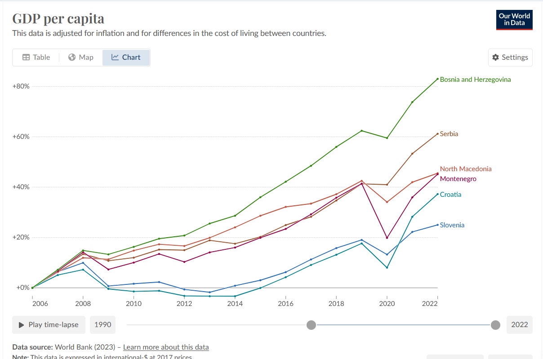Select the North Macedonia line label
Image resolution: width=543 pixels, height=359 pixels.
(466, 169)
